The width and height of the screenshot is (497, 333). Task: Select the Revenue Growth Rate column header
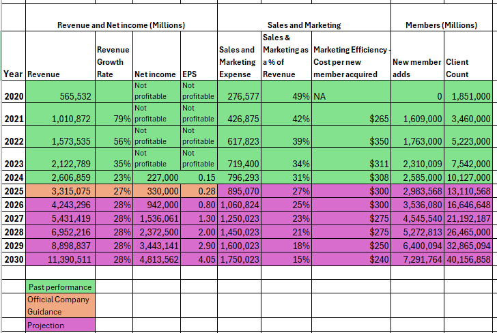[x=114, y=56]
